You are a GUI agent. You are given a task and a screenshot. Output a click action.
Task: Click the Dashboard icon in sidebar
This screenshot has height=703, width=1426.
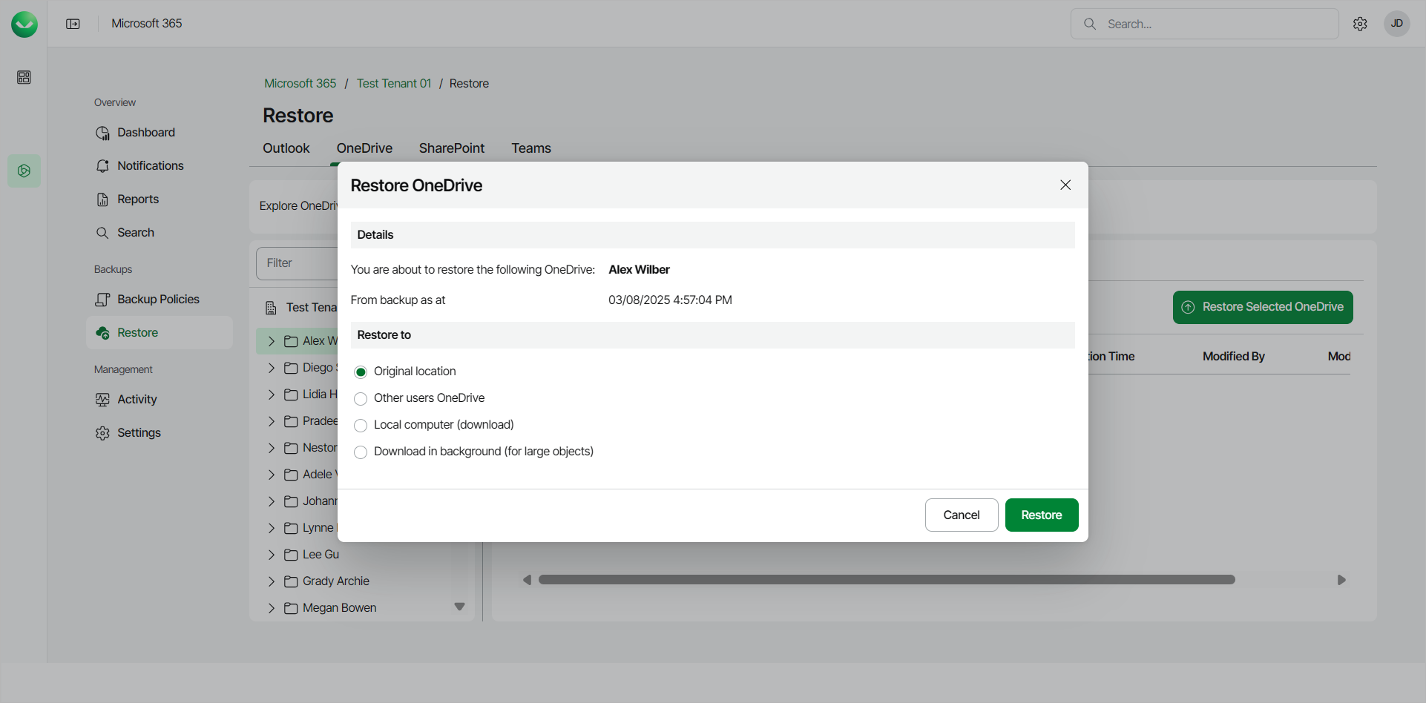[x=102, y=133]
